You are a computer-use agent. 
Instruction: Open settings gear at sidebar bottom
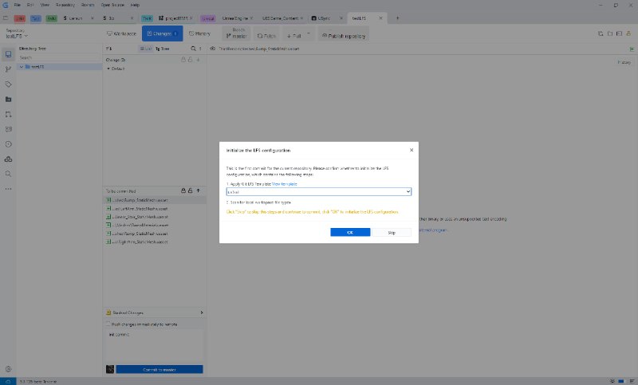[8, 369]
